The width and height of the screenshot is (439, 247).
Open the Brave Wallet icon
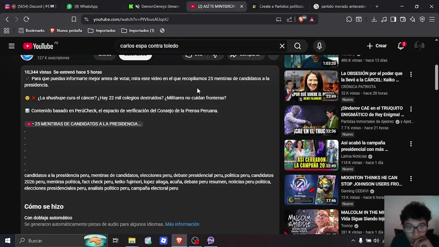coord(403,20)
